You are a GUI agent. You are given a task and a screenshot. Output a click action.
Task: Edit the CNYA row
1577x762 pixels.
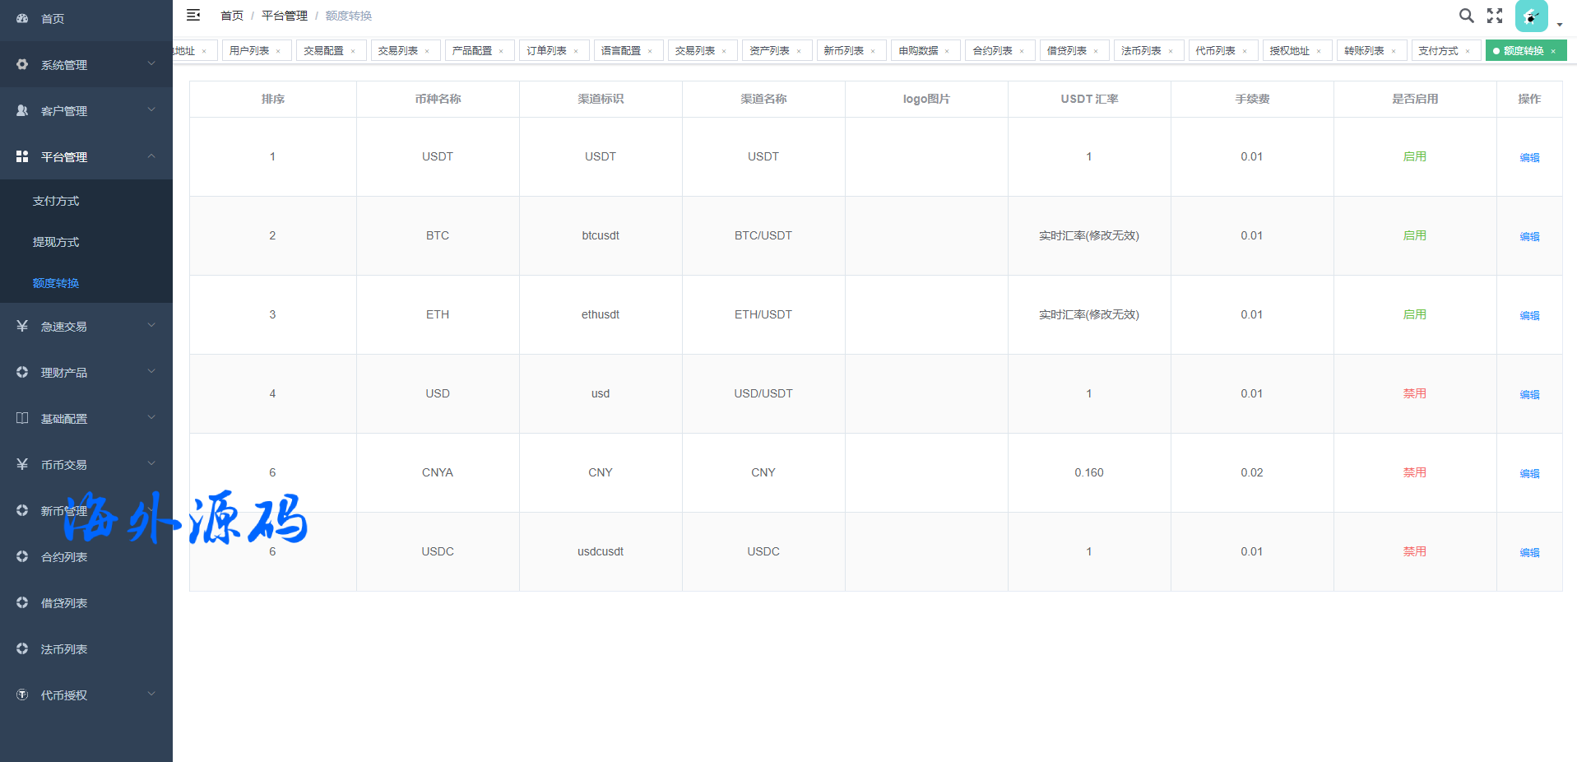(1529, 473)
